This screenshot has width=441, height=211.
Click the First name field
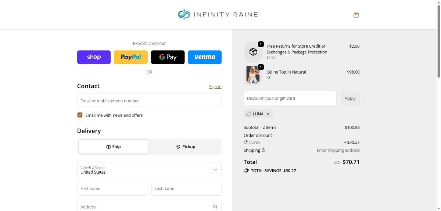click(112, 188)
